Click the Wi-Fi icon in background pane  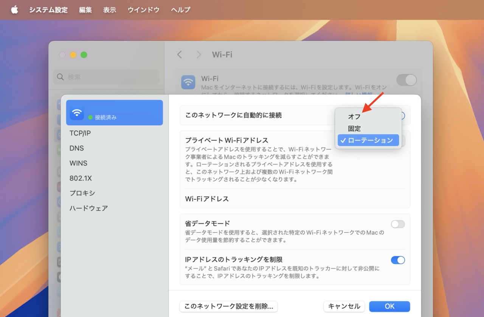[188, 82]
